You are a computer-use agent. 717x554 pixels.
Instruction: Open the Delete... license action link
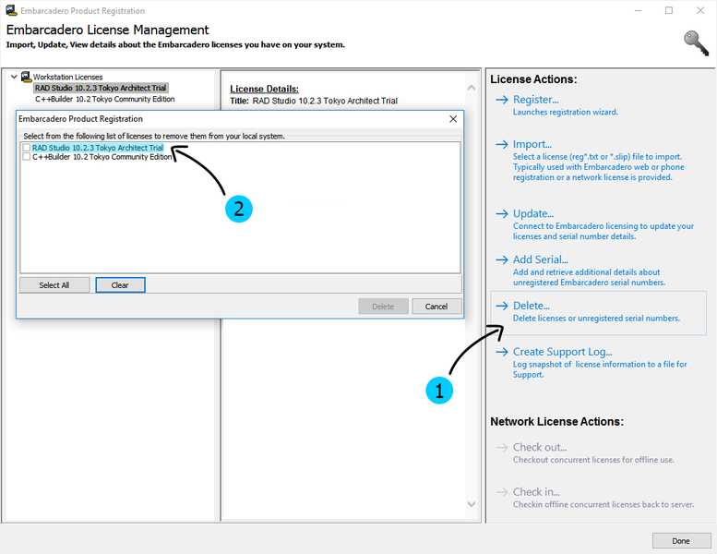point(532,306)
